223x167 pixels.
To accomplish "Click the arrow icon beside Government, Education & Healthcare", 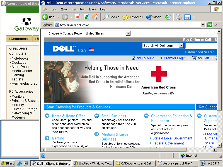I will pyautogui.click(x=146, y=116).
